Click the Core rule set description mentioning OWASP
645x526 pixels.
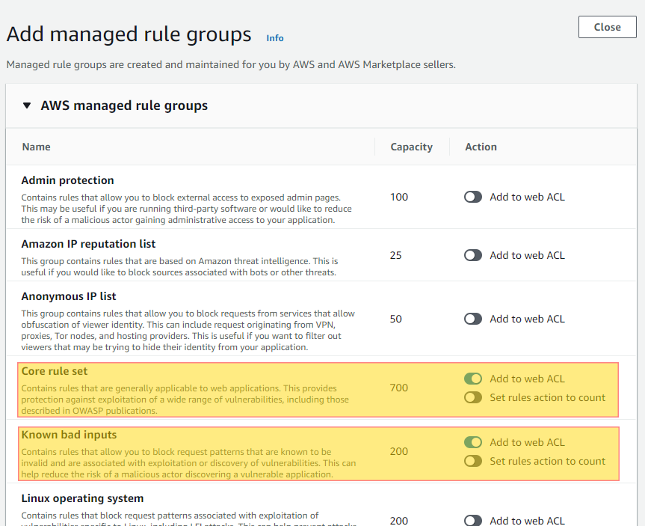pos(185,400)
